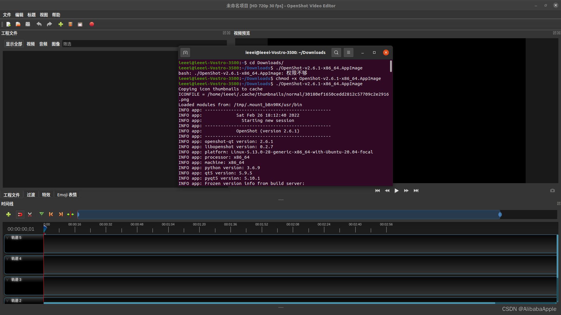This screenshot has height=315, width=561.
Task: Open project using folder toolbar icon
Action: click(x=18, y=24)
